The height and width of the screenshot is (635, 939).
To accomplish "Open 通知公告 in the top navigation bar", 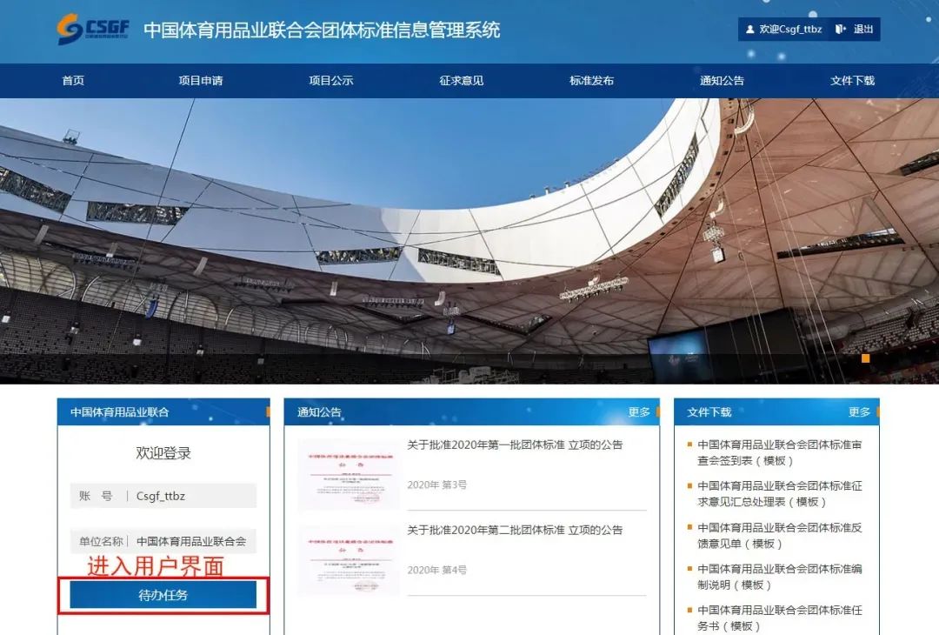I will click(723, 80).
